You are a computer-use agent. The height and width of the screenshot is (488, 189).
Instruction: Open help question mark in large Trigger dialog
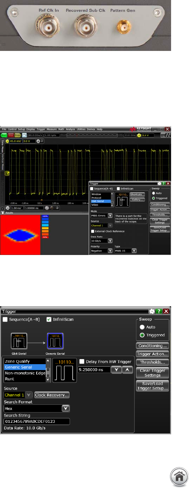click(x=159, y=311)
